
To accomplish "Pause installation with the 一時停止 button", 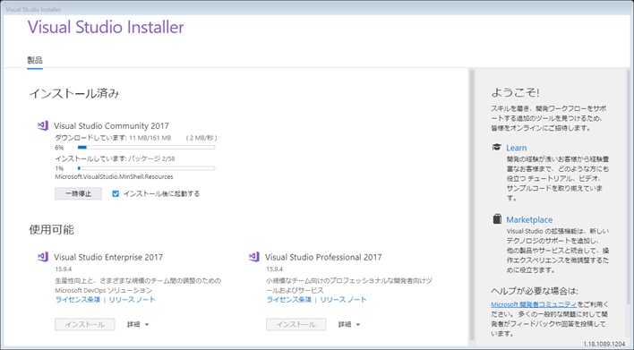I will tap(79, 193).
